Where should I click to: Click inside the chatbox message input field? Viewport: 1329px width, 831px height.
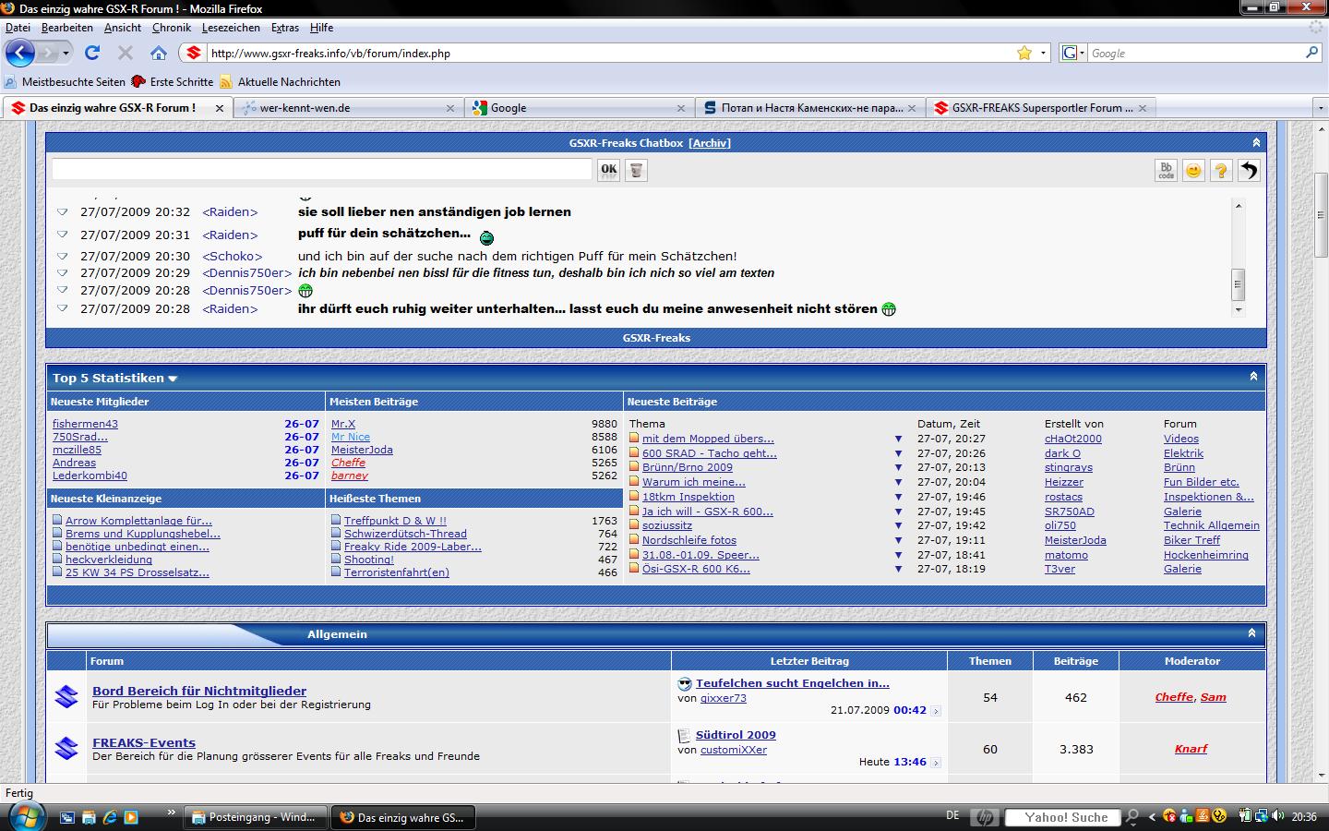click(x=321, y=169)
